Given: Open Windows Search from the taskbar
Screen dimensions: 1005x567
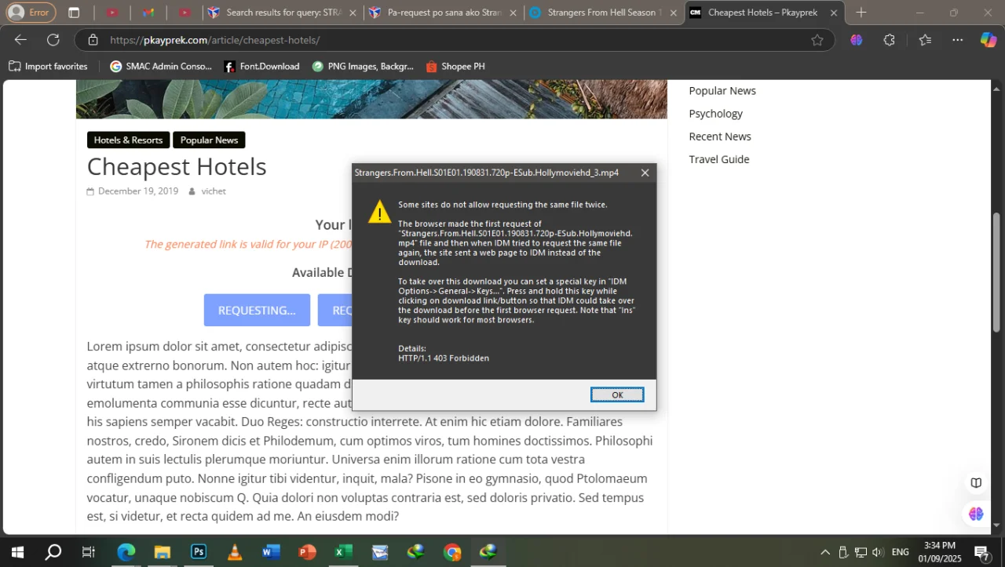Looking at the screenshot, I should click(53, 552).
